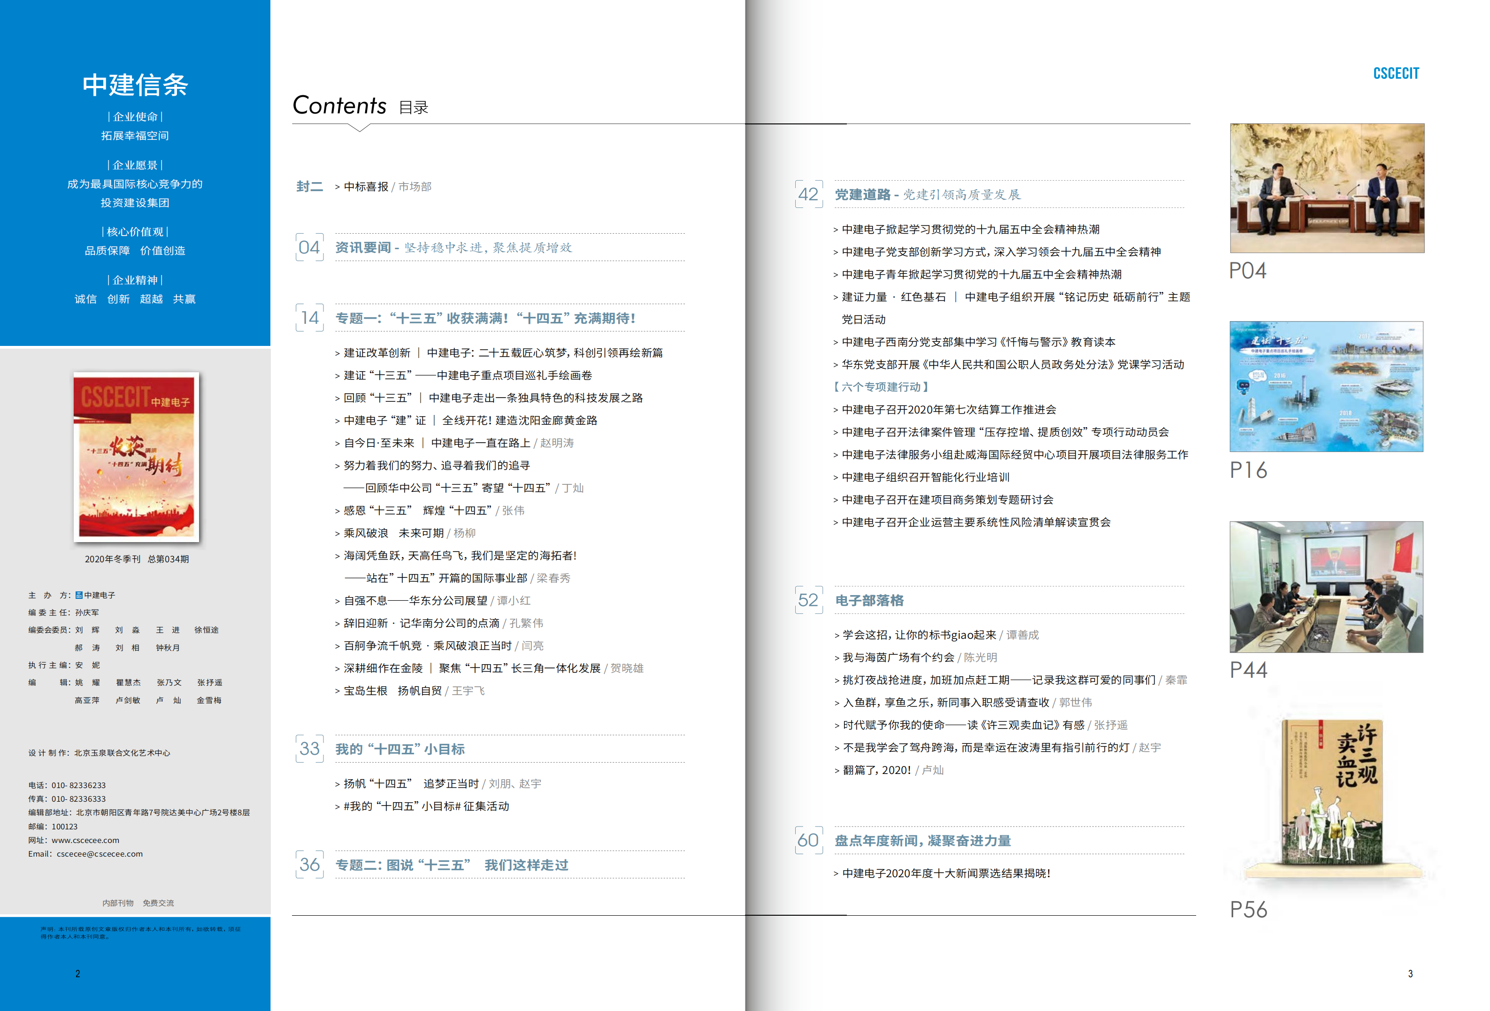Click page number box 33
1490x1011 pixels.
[x=309, y=748]
